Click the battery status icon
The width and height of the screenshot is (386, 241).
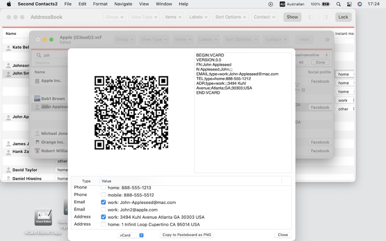[327, 4]
